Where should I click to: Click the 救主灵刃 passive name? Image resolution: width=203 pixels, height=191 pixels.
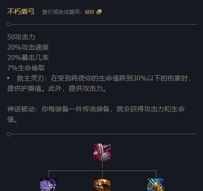30,78
